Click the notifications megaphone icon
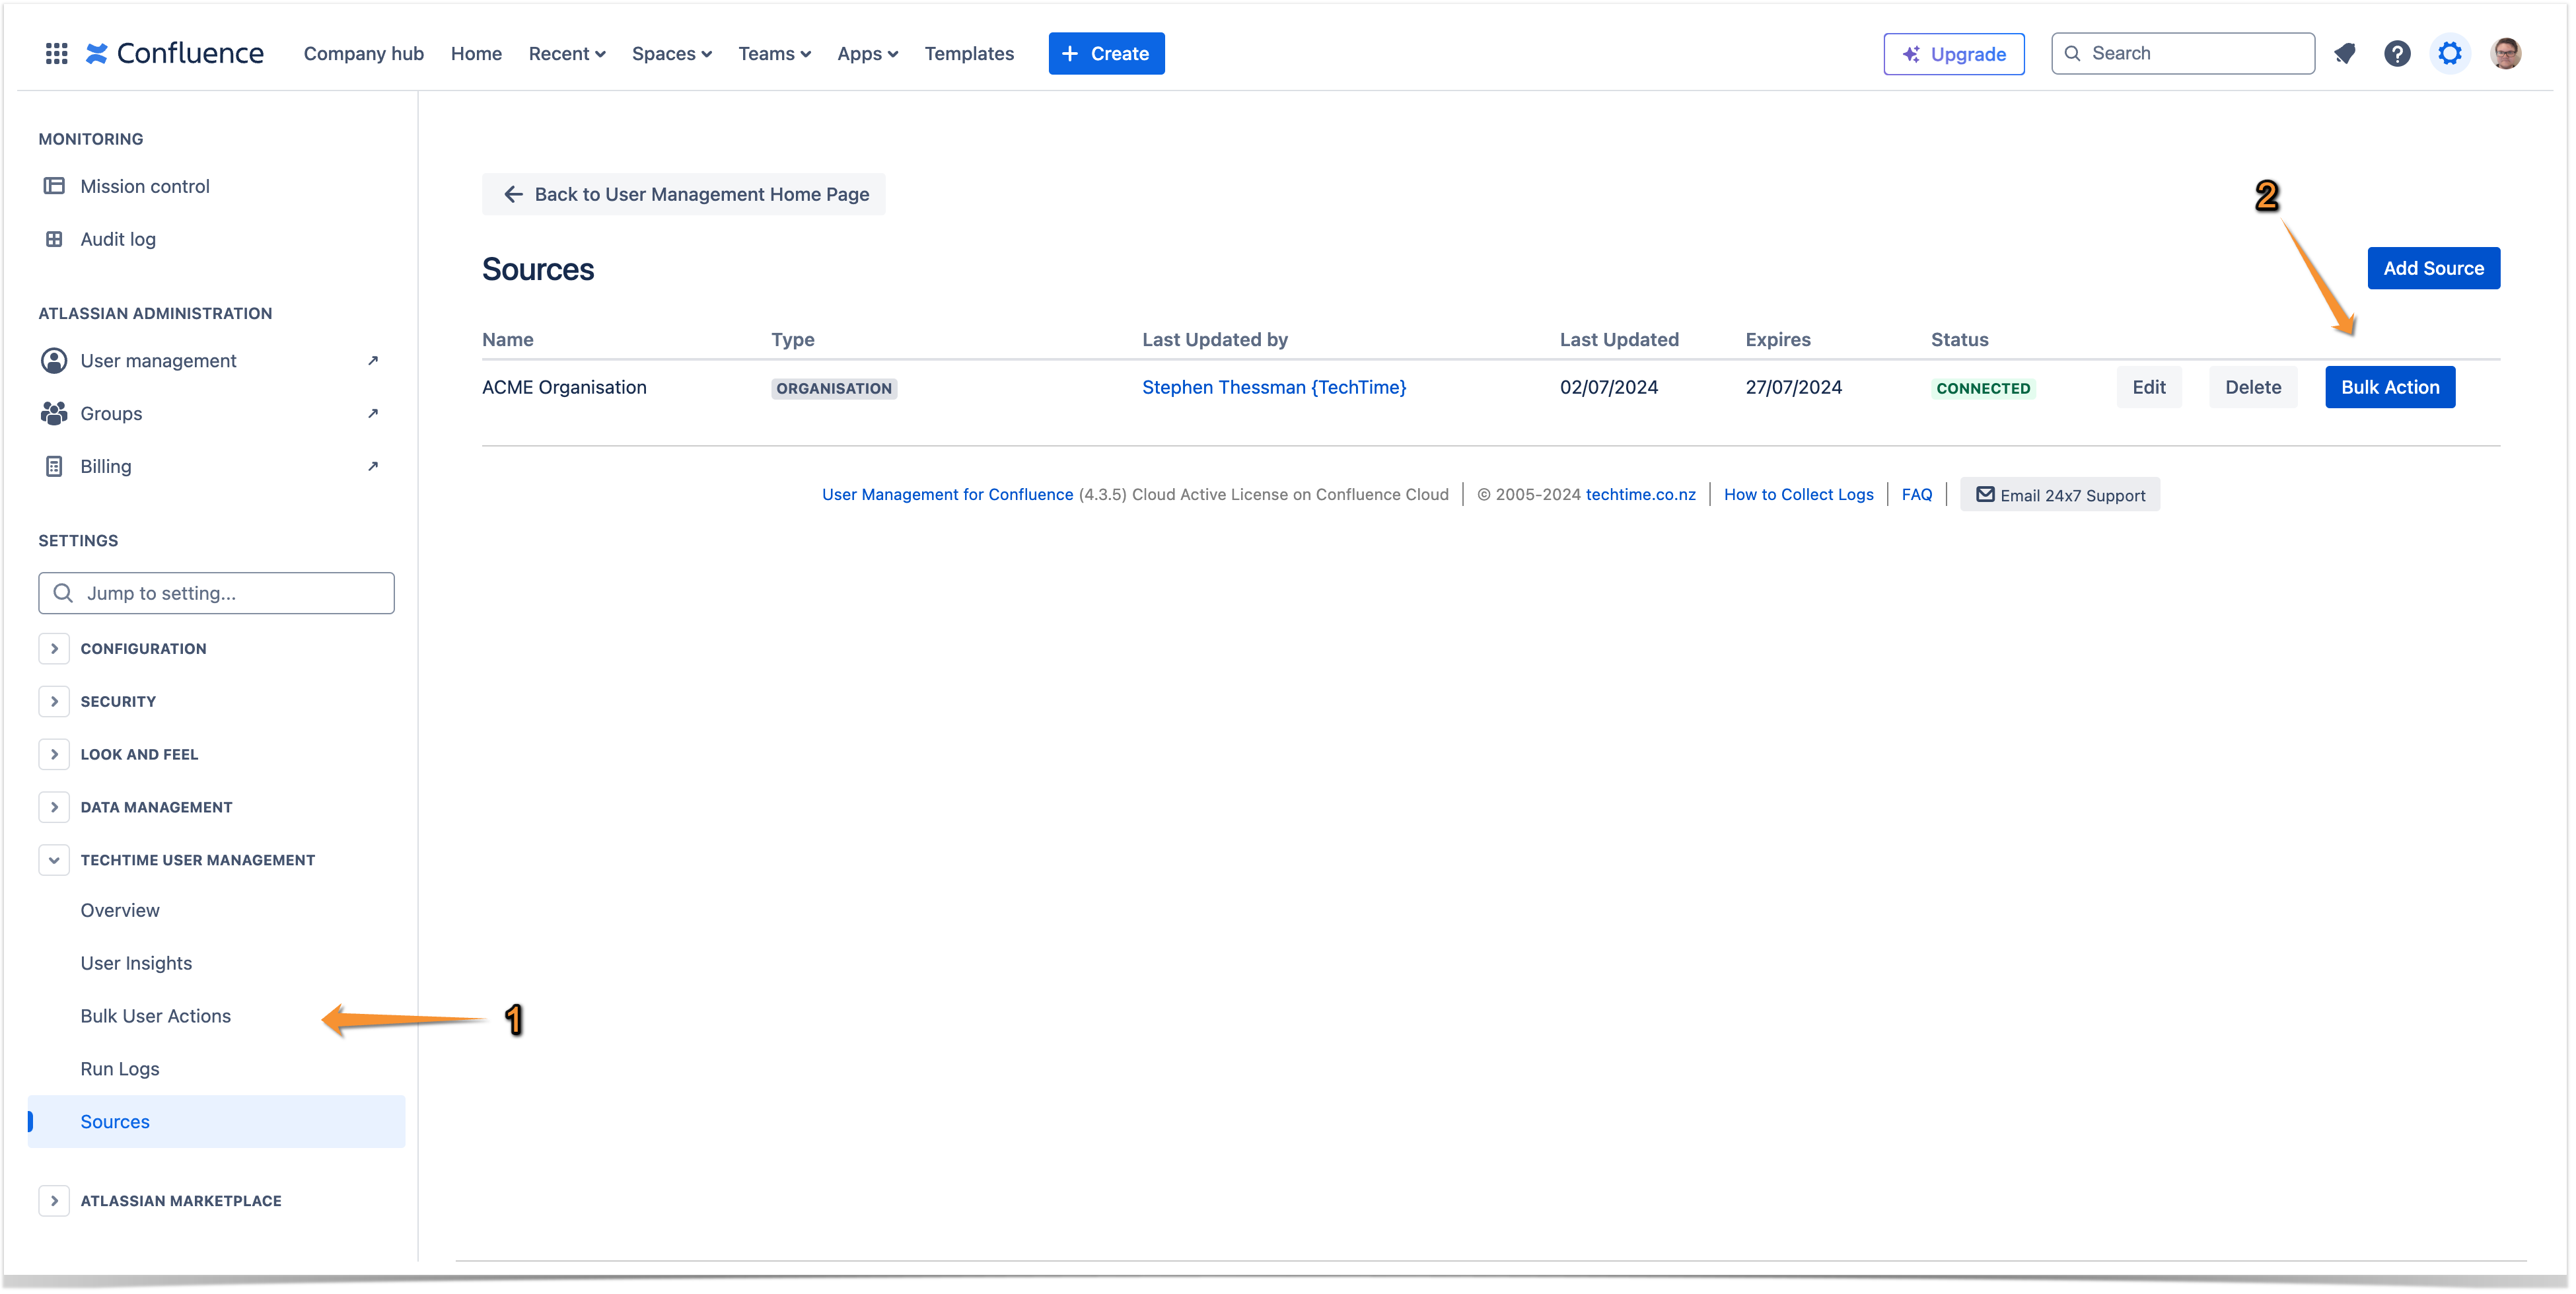This screenshot has width=2576, height=1294. click(x=2344, y=53)
